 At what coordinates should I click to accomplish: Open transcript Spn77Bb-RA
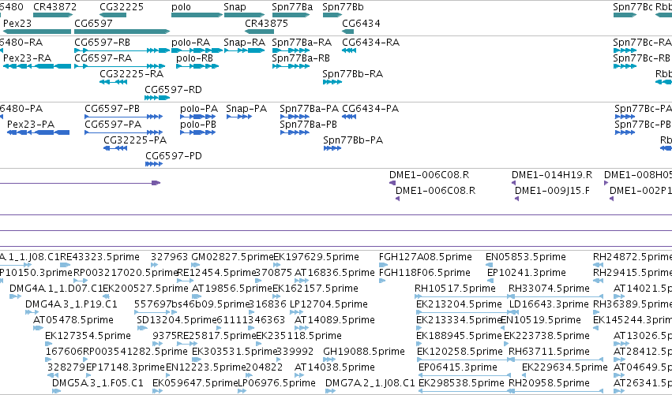coord(332,82)
